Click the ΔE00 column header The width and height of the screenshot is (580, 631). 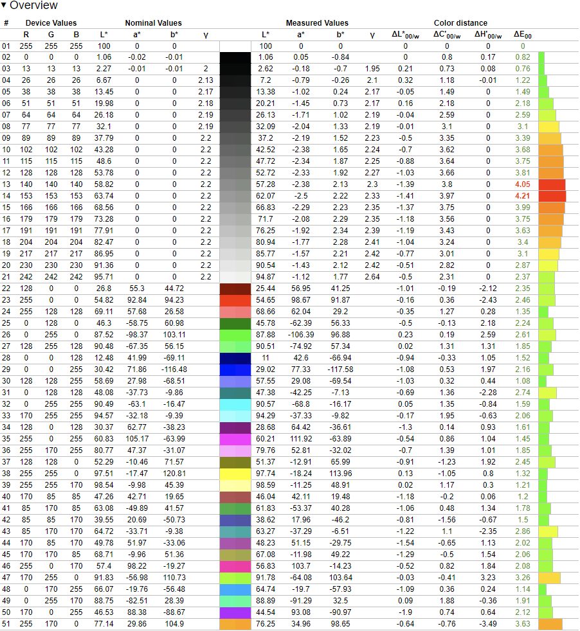coord(523,35)
